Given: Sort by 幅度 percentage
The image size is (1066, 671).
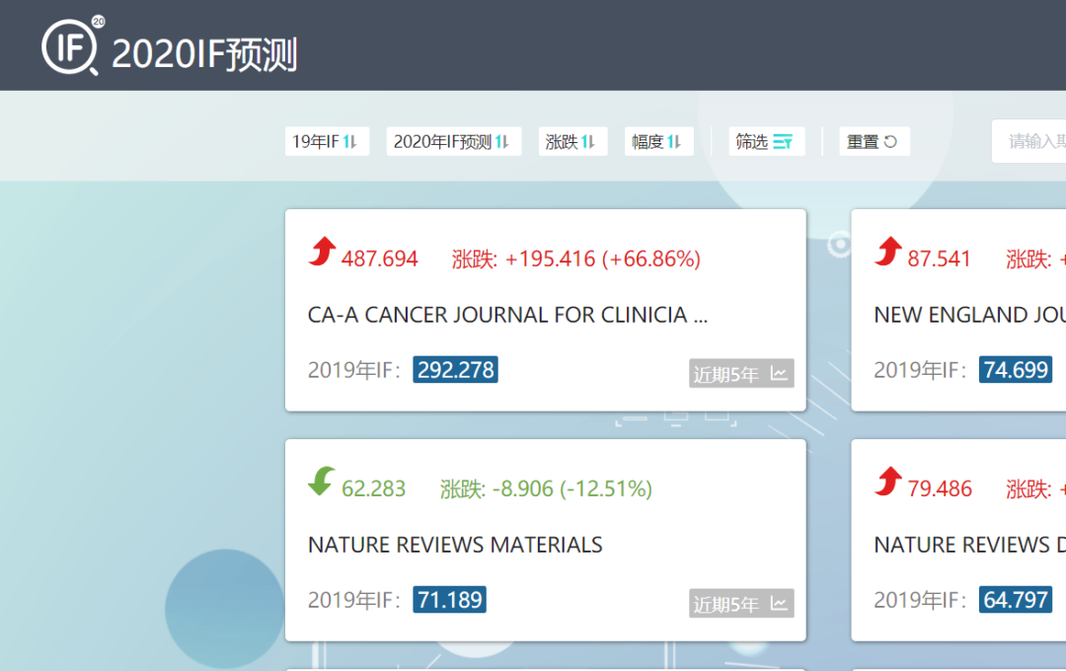Looking at the screenshot, I should (x=658, y=141).
